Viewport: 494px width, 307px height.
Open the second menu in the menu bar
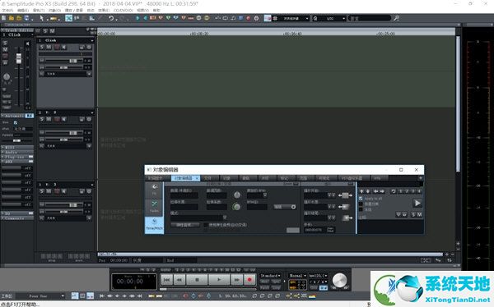(23, 10)
